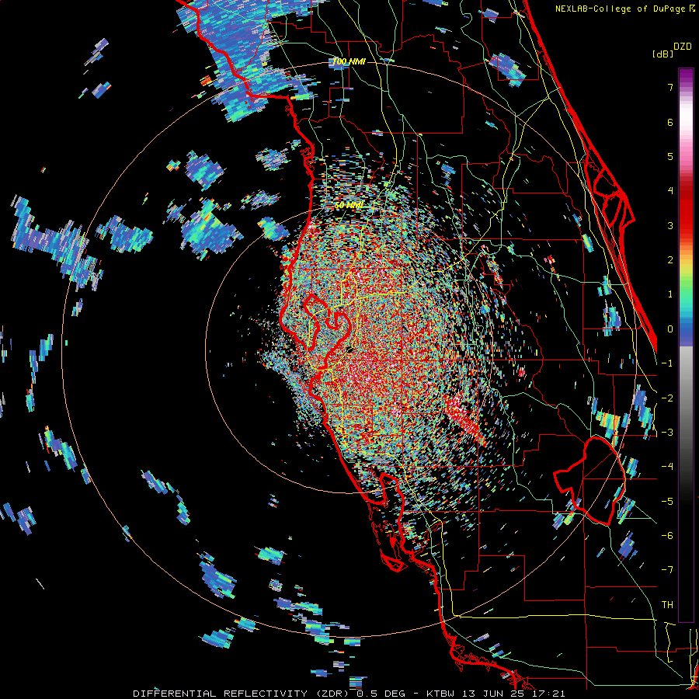This screenshot has height=699, width=699.
Task: Click the positive 3 scale value
Action: [x=670, y=225]
